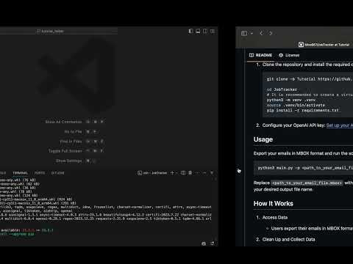Open launch profile dropdown beside new terminal plus

coord(176,173)
